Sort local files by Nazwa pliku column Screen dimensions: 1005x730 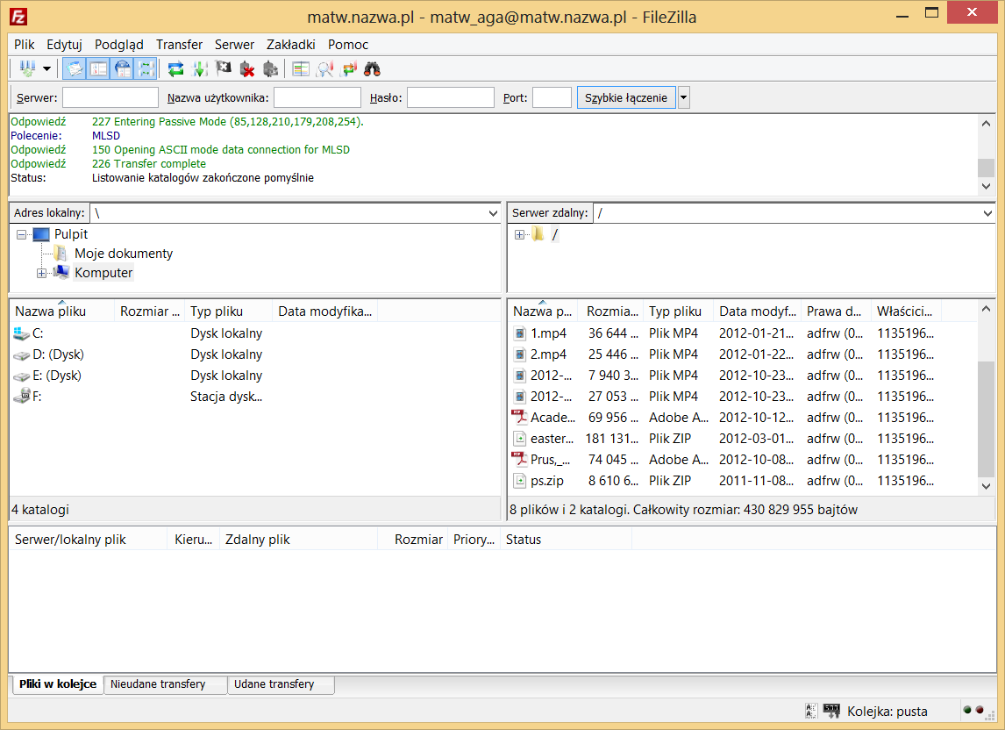(x=62, y=311)
